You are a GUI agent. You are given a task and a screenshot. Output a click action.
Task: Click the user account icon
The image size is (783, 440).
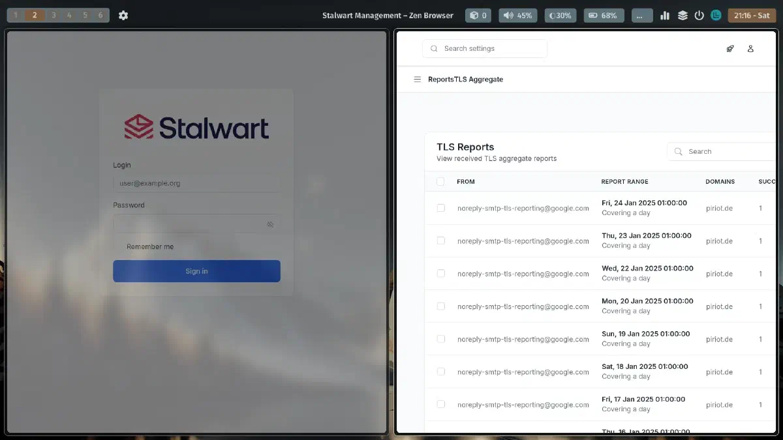tap(750, 48)
